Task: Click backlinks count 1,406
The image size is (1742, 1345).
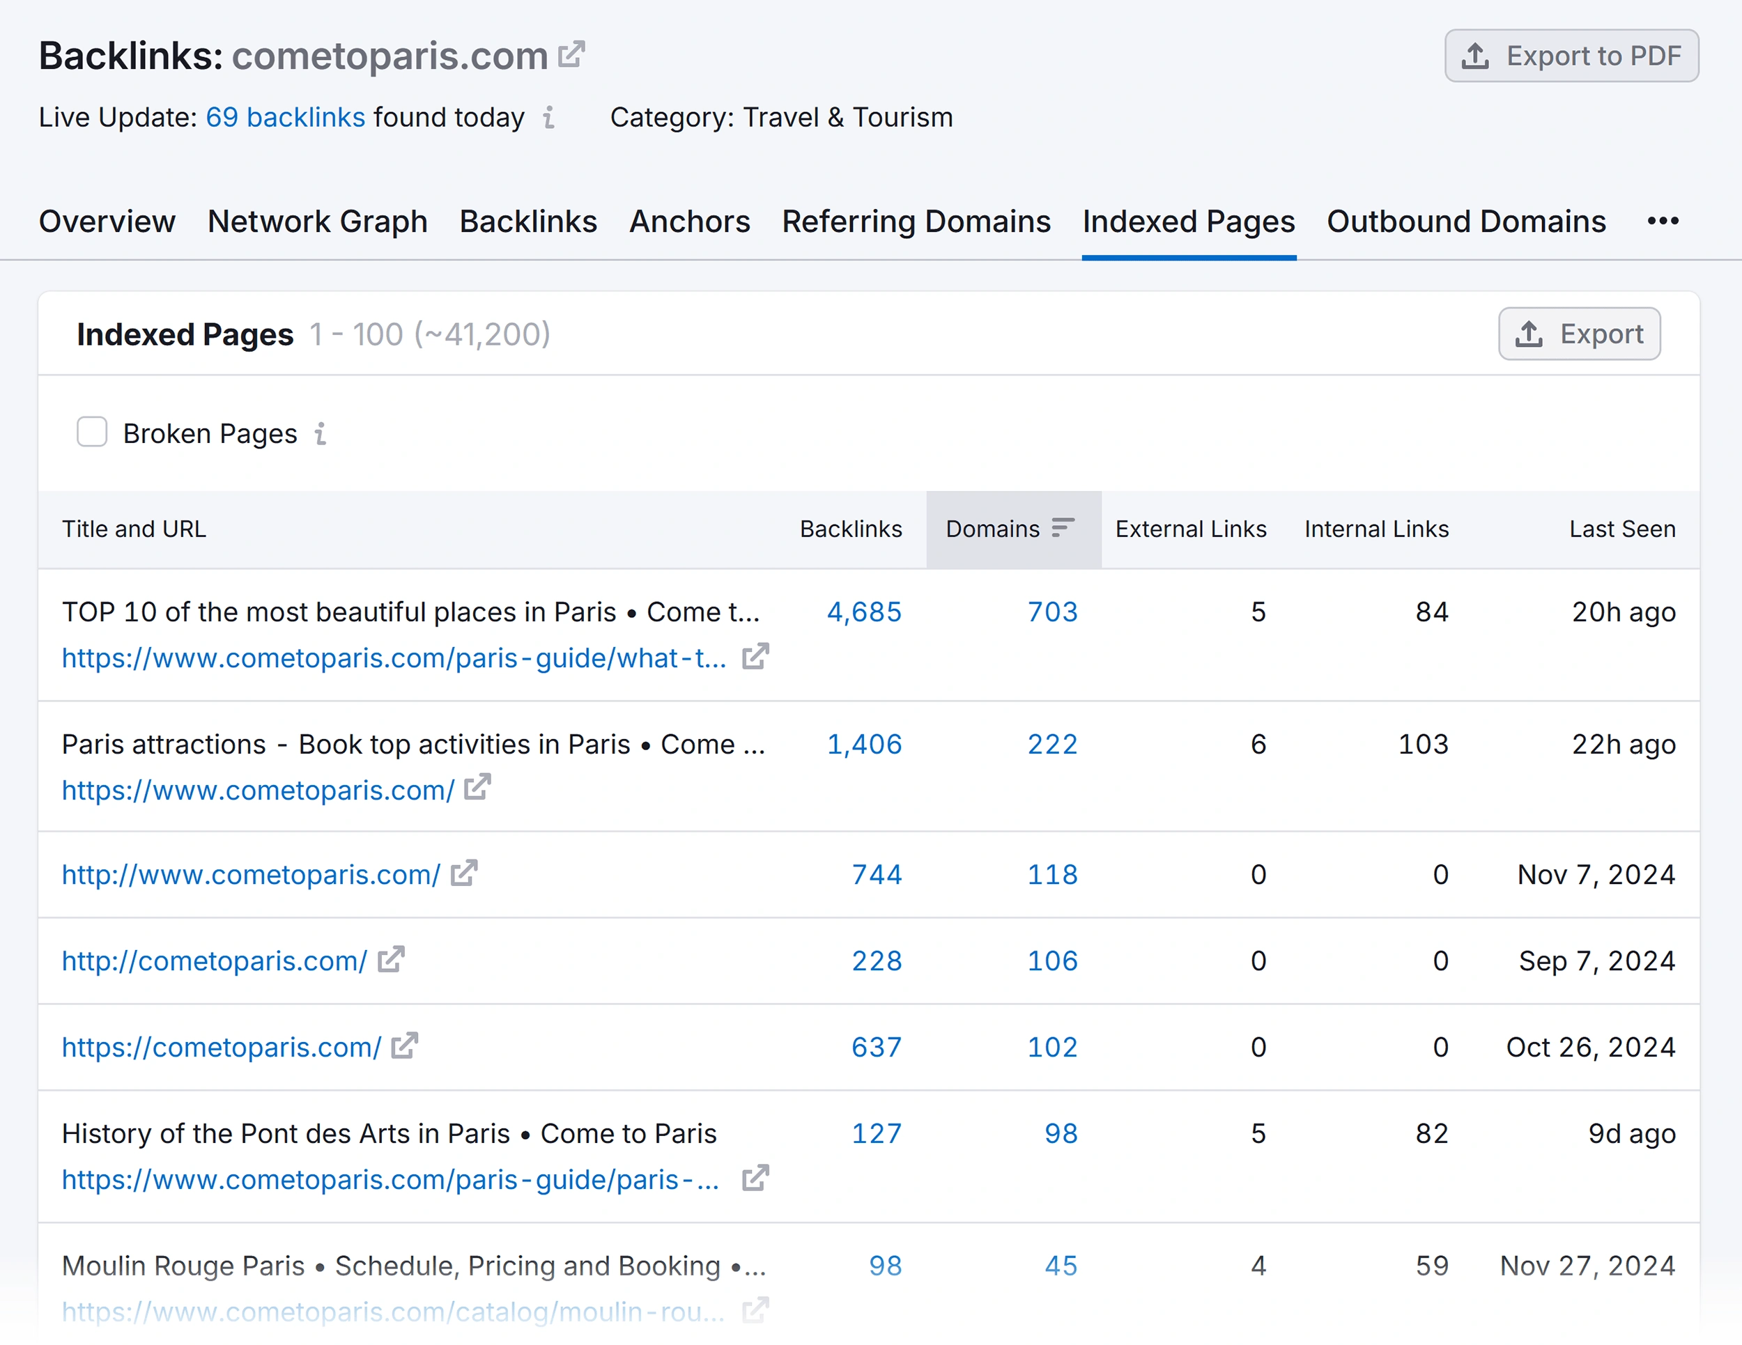Action: 864,744
